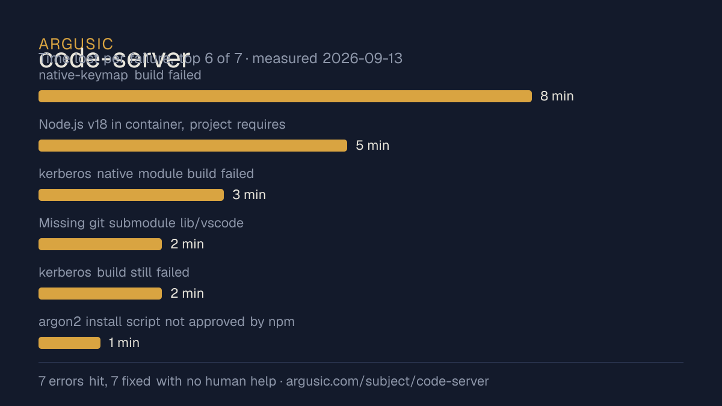Click the '3 min' value
Viewport: 722px width, 406px height.
coord(249,195)
